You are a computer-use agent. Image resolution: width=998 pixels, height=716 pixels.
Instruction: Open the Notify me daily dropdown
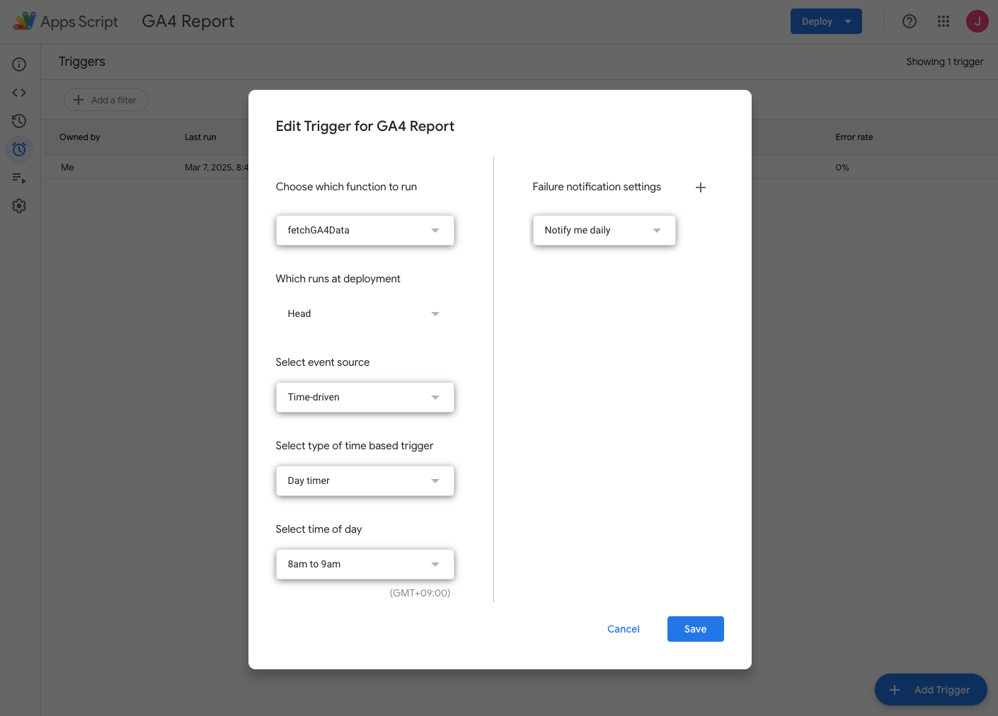point(604,231)
